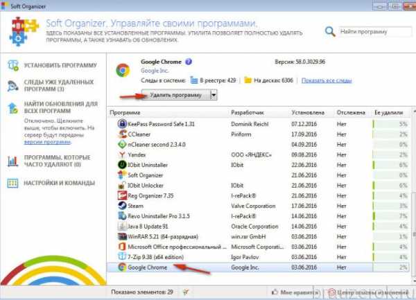Click the removal percentage bar for Revo Uninstaller
Viewport: 416px width, 300px height.
pyautogui.click(x=390, y=216)
